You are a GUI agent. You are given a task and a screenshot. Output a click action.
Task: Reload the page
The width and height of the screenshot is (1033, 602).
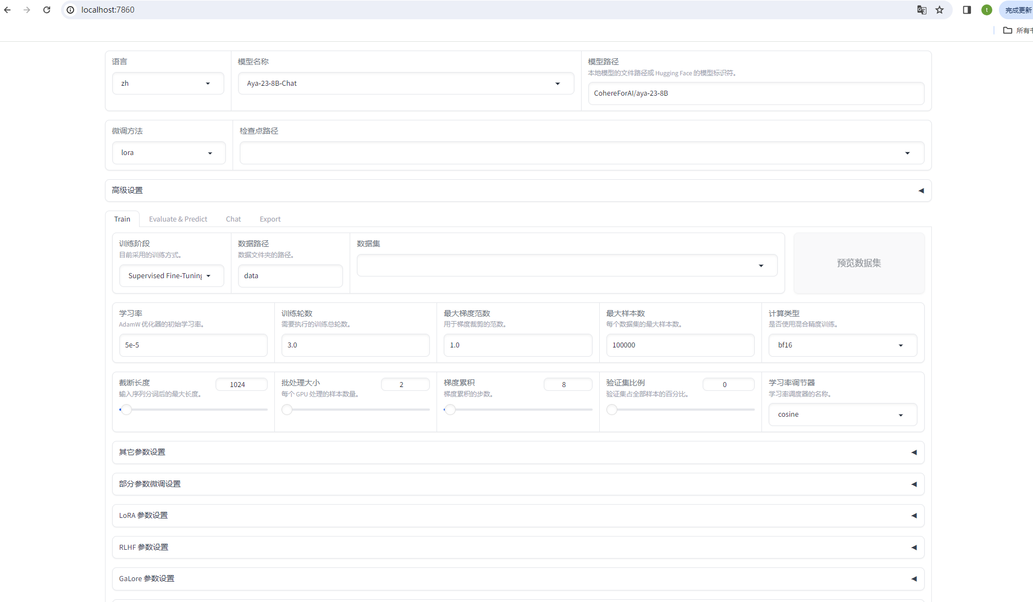click(x=47, y=10)
